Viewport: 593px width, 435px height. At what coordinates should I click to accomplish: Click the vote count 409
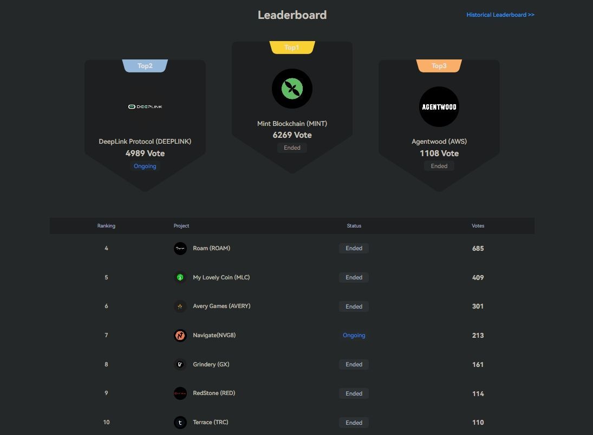pyautogui.click(x=478, y=277)
